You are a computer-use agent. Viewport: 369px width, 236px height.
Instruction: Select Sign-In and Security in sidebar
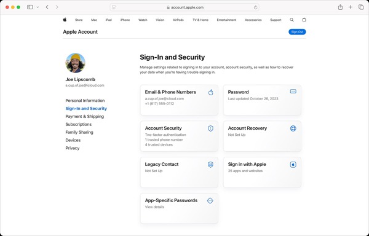click(86, 109)
